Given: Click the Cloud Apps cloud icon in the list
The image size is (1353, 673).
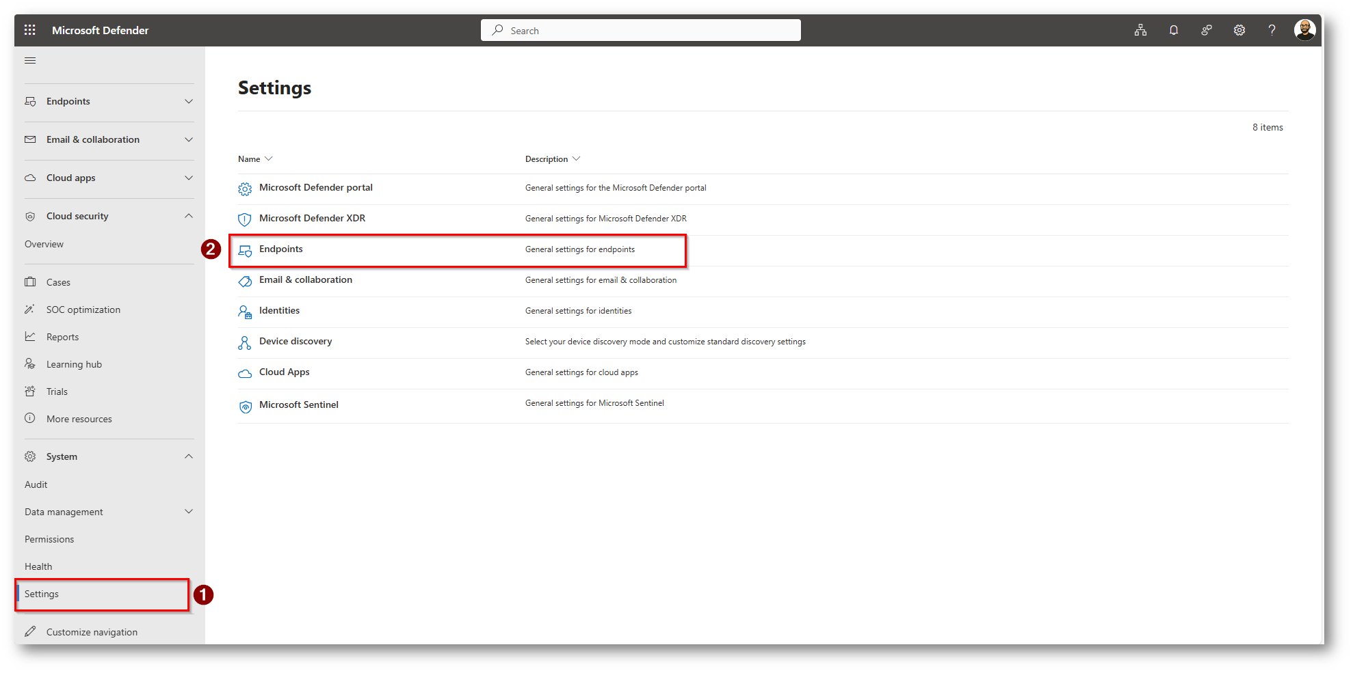Looking at the screenshot, I should point(244,373).
